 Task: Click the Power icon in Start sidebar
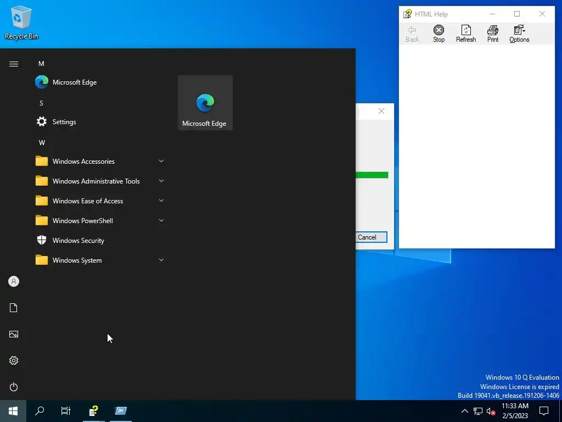[x=14, y=387]
